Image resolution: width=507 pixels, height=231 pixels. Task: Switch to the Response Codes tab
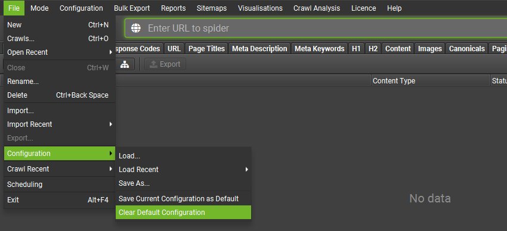139,49
